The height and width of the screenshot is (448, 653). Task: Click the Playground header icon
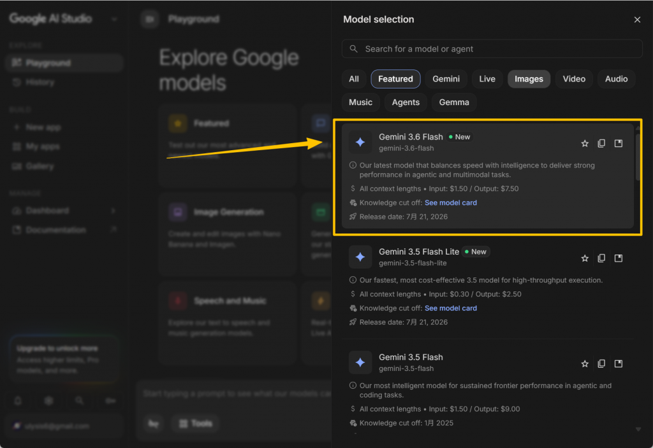click(x=149, y=19)
